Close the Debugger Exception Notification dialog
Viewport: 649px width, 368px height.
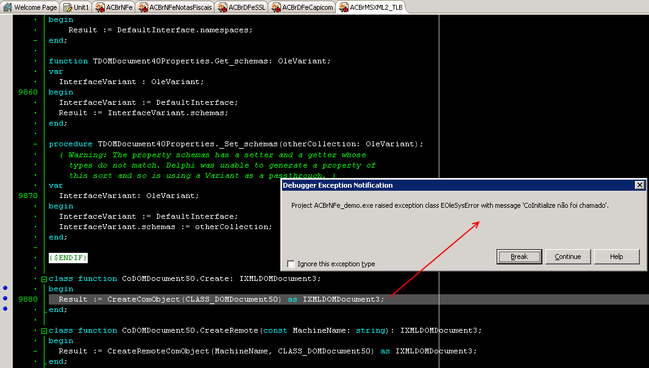(639, 185)
